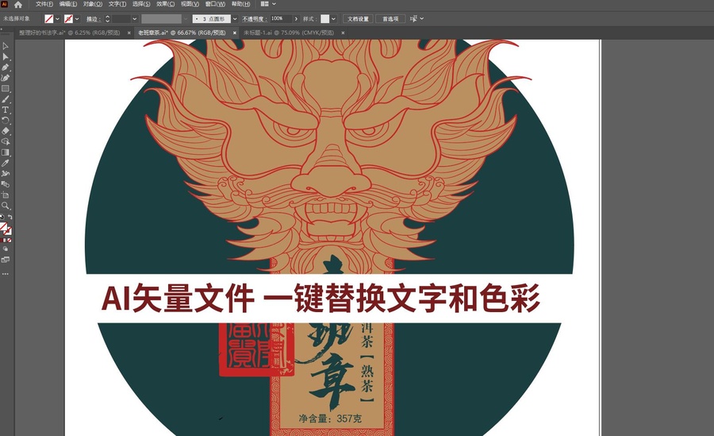Adjust stroke weight stepper arrows
The width and height of the screenshot is (714, 436).
[107, 19]
